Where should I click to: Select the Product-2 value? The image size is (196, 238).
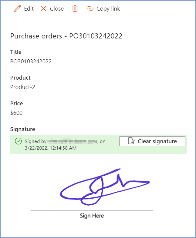23,87
